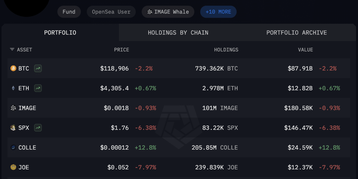
Task: Open the PORTFOLIO ARCHIVE tab
Action: click(x=297, y=32)
